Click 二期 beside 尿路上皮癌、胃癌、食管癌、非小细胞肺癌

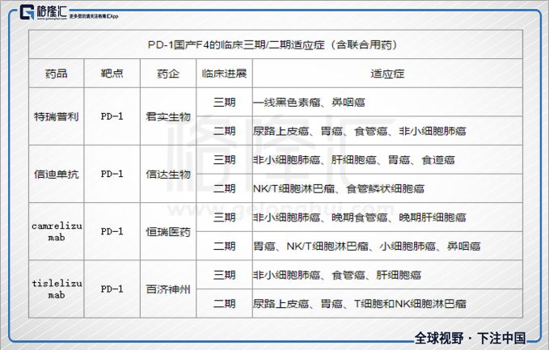pyautogui.click(x=224, y=131)
